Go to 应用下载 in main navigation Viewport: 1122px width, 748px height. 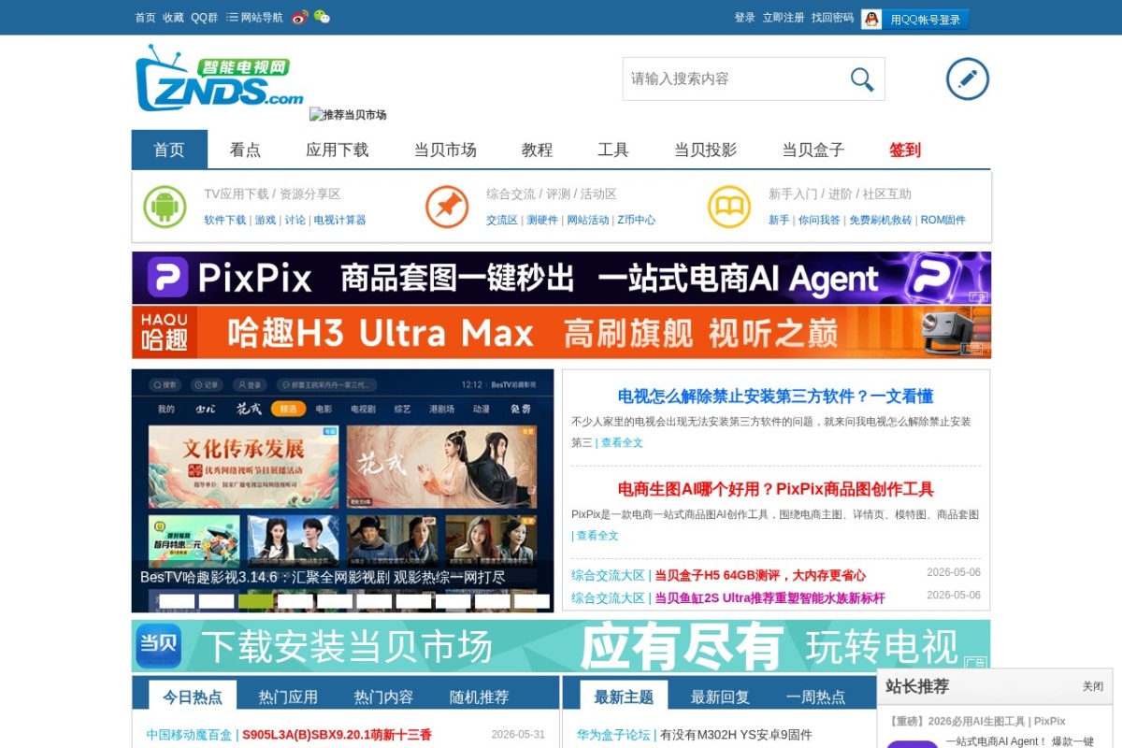tap(337, 150)
